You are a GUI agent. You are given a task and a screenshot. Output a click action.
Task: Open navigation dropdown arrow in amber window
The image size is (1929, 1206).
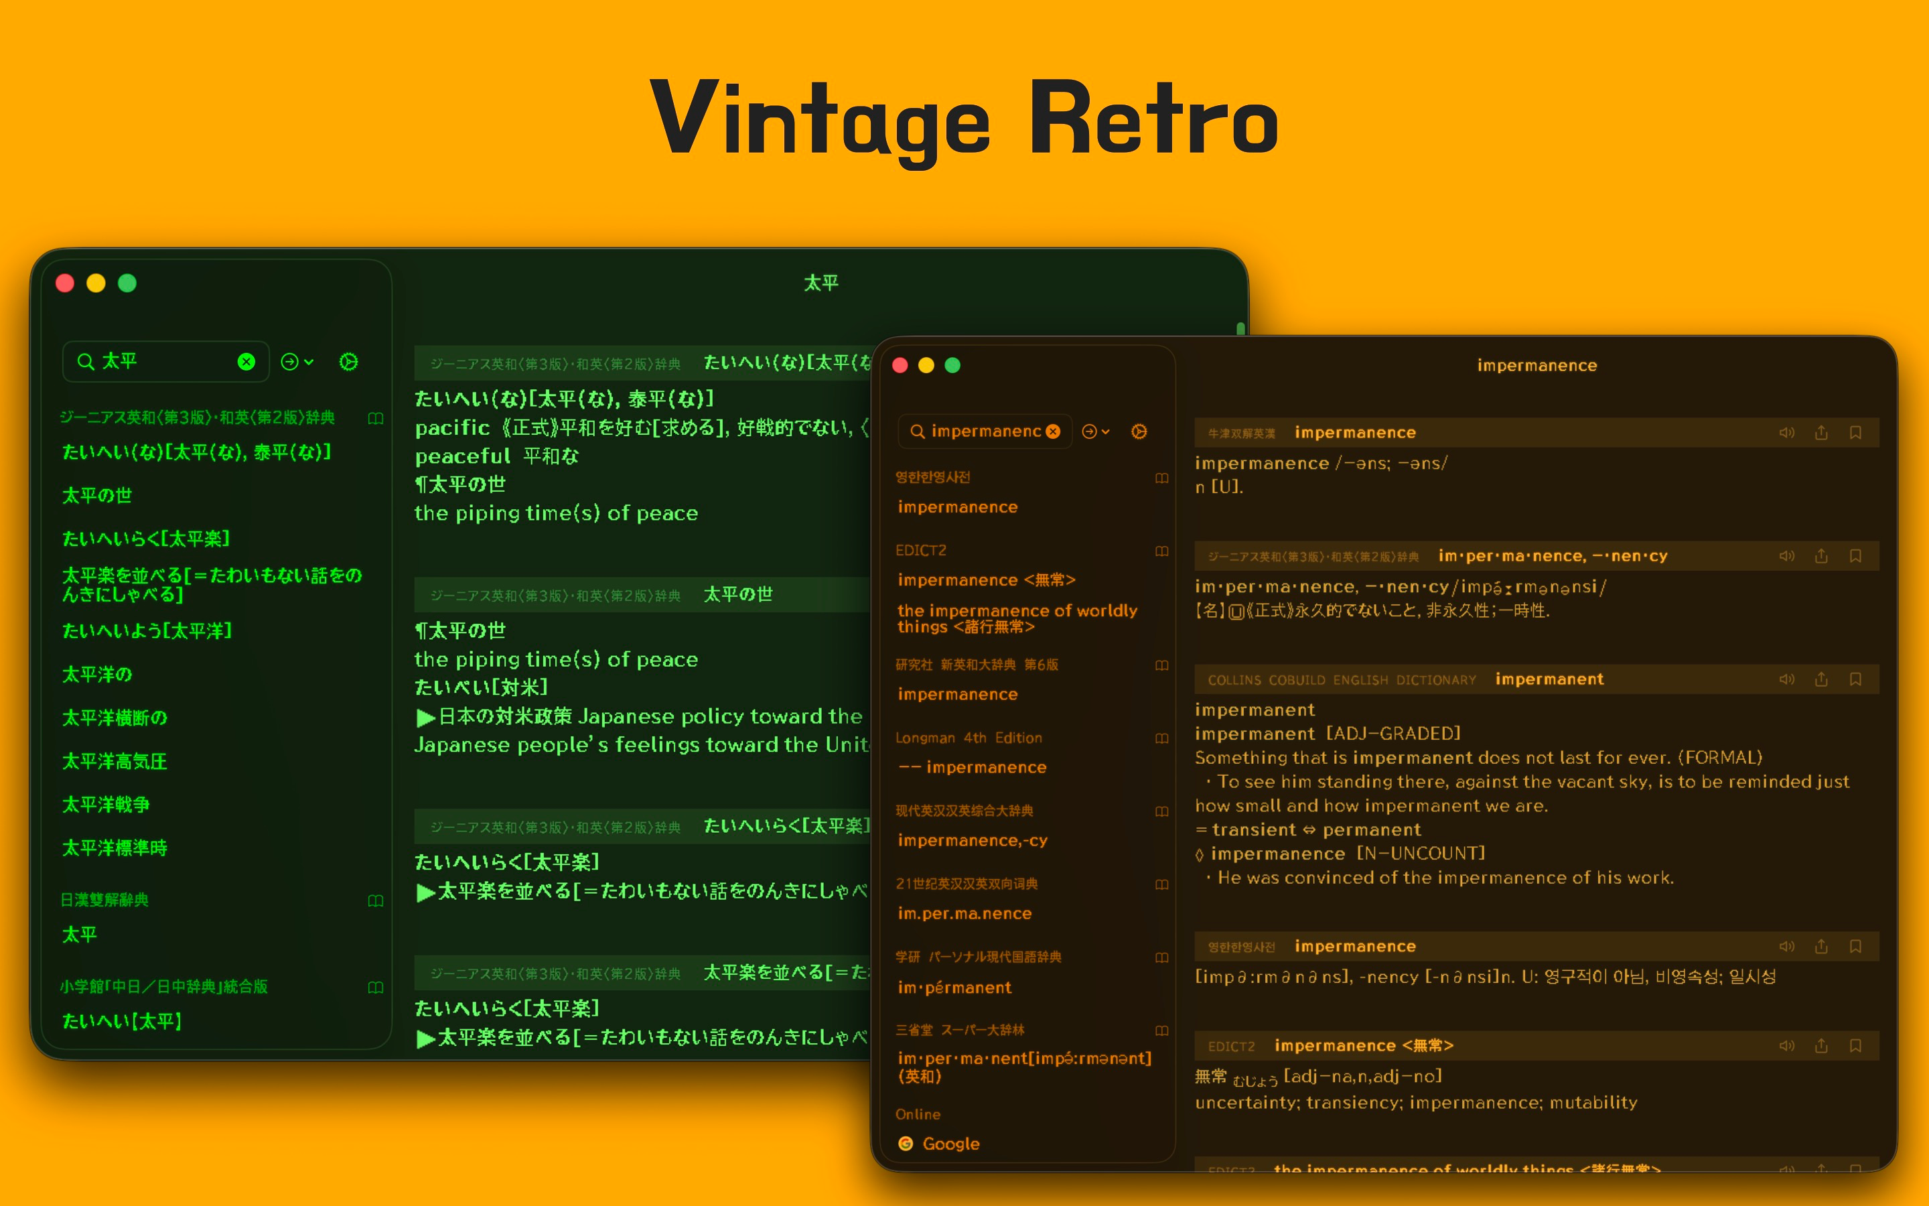pyautogui.click(x=1095, y=431)
